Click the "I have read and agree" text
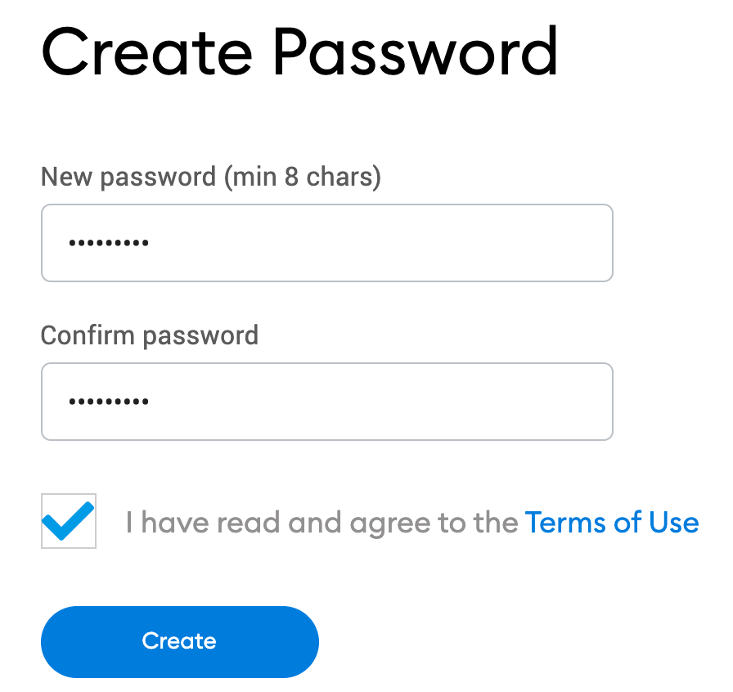The image size is (733, 692). (322, 522)
